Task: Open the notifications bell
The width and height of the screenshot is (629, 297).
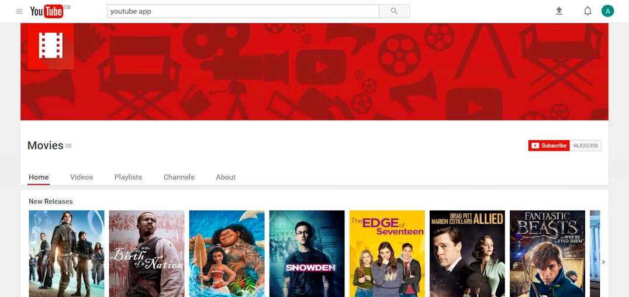Action: tap(587, 11)
